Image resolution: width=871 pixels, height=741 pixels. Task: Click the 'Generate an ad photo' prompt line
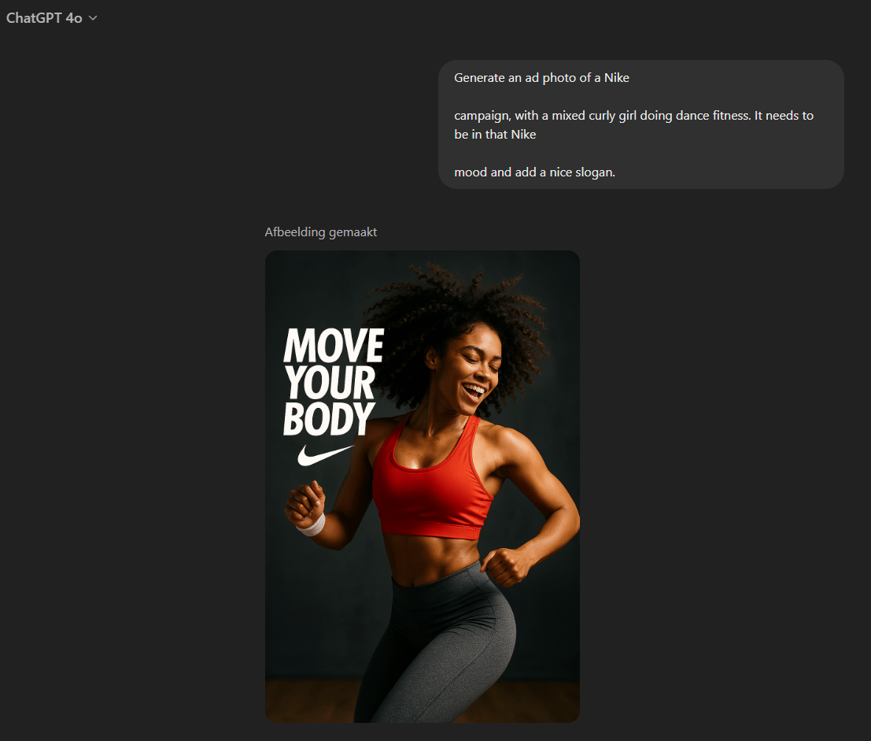tap(541, 78)
